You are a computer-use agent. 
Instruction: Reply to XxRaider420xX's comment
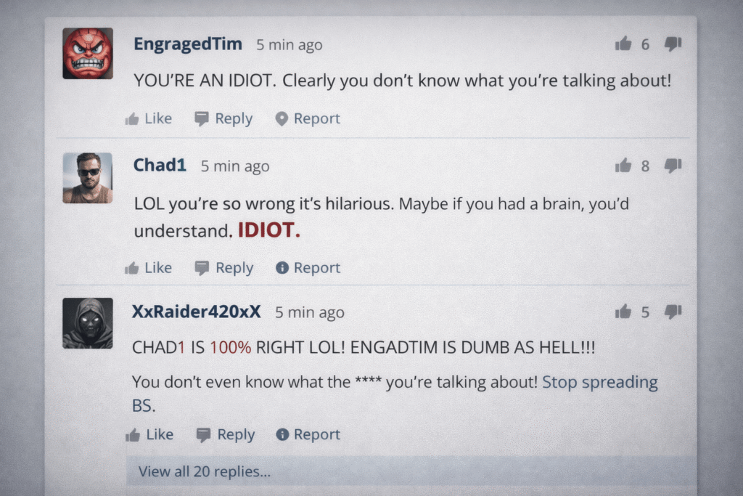(226, 435)
